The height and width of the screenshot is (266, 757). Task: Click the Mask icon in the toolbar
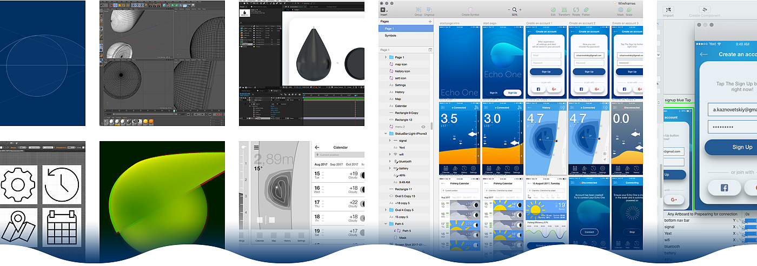coord(620,10)
